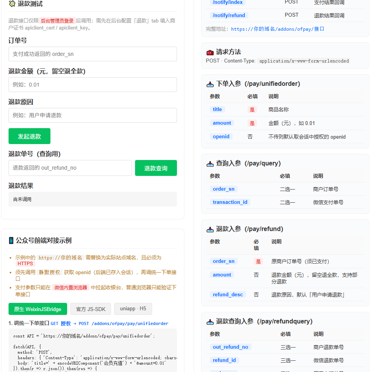Click the 下单入参 inbox icon
Image resolution: width=371 pixels, height=372 pixels.
point(210,84)
